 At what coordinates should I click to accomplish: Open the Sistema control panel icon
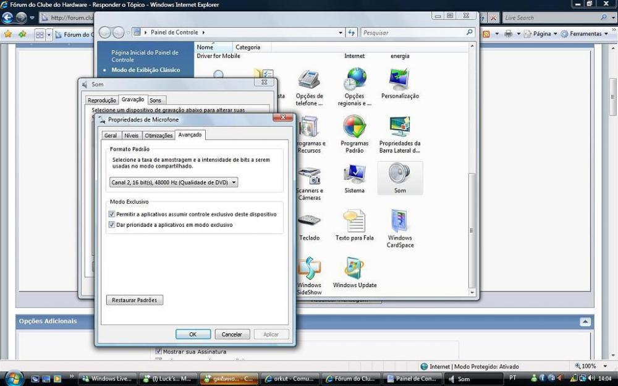coord(355,178)
